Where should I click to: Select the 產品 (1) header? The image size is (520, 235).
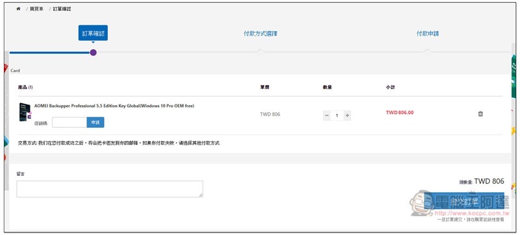(25, 88)
